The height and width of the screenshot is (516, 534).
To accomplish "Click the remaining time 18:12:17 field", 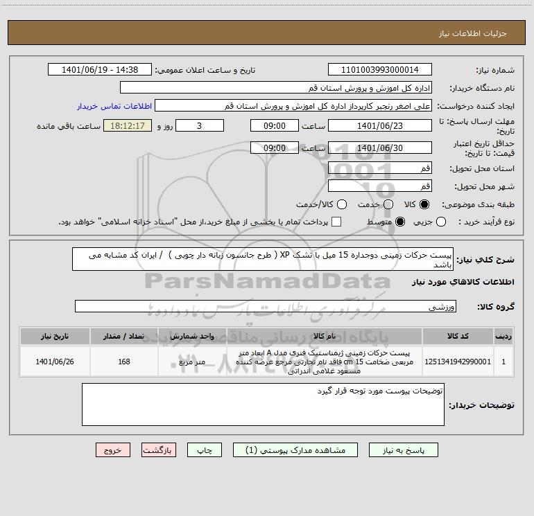I will 128,125.
